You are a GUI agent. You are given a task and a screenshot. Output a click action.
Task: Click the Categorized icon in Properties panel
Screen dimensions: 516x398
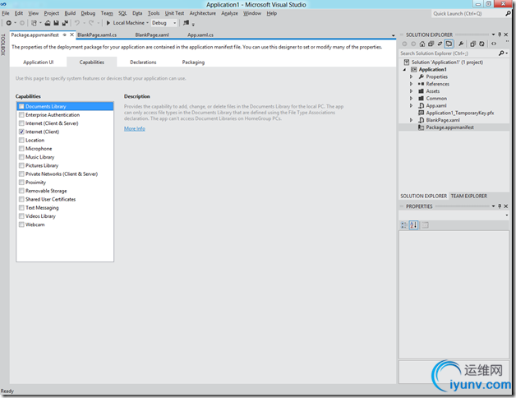tap(403, 225)
